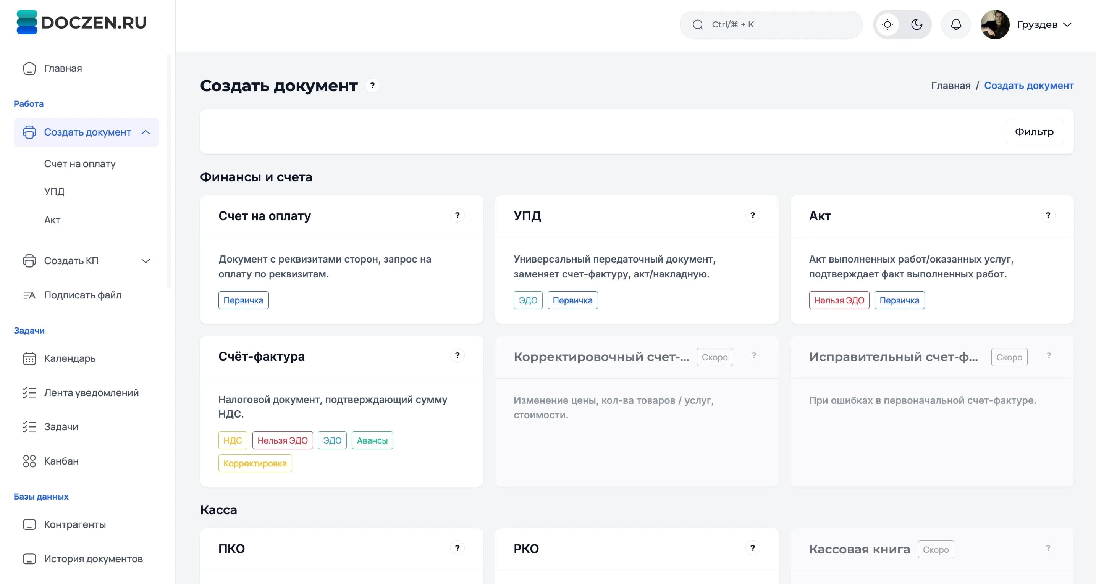1096x584 pixels.
Task: Click Корректировка tag on Счёт-фактура card
Action: (x=255, y=463)
